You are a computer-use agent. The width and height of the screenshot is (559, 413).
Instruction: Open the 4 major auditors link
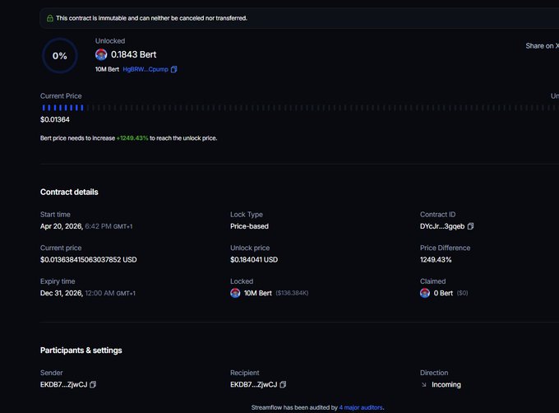pyautogui.click(x=361, y=407)
